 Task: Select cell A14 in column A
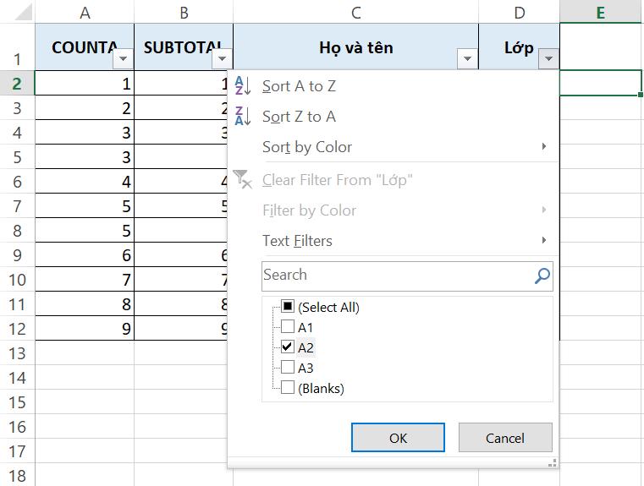pos(85,377)
